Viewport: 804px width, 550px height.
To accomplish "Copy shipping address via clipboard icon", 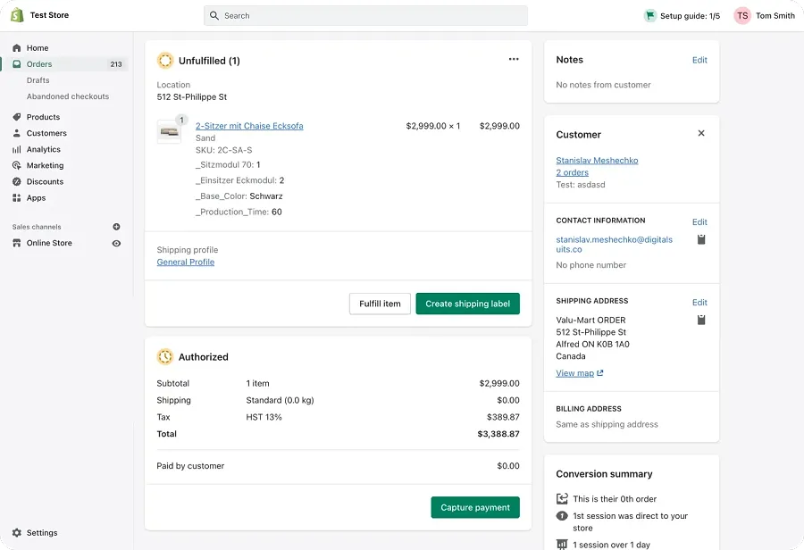I will point(701,320).
